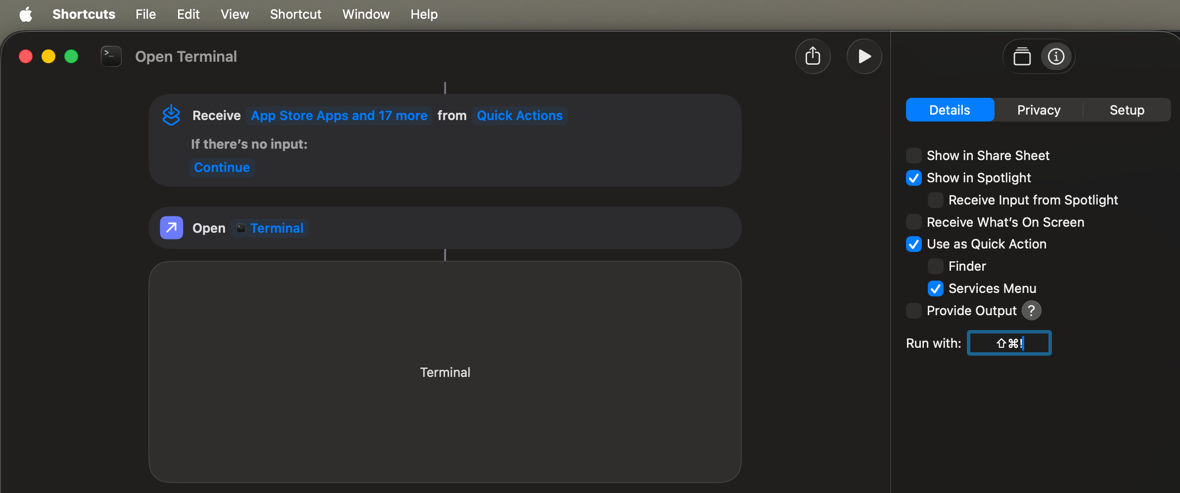Click the small Terminal app icon in Open action

(x=241, y=228)
